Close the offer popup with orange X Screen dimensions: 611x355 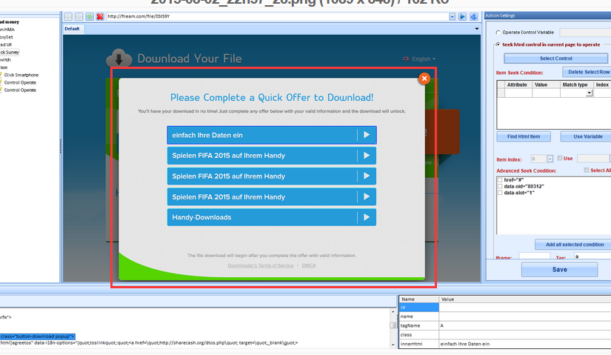click(x=424, y=79)
